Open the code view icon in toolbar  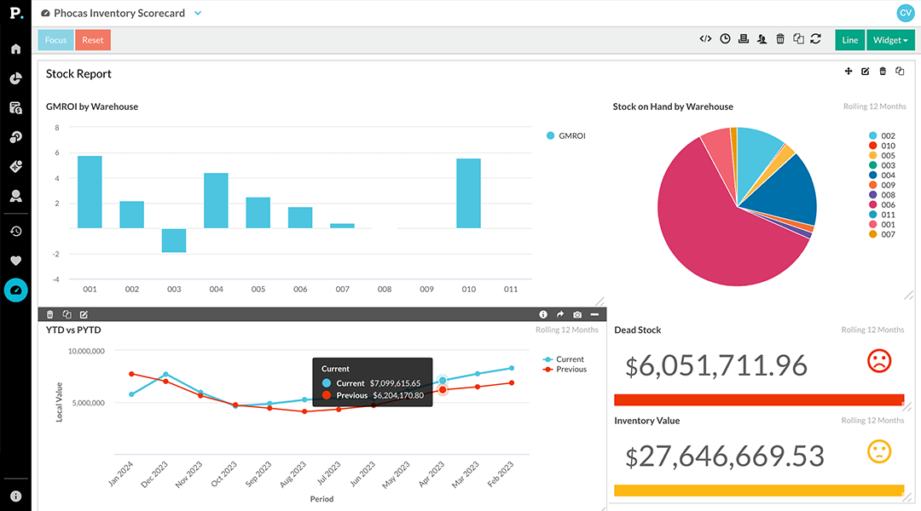point(705,38)
